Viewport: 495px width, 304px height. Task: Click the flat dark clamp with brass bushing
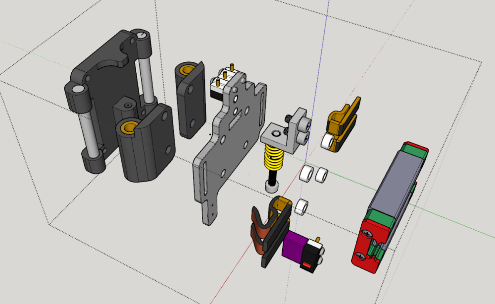click(x=191, y=100)
